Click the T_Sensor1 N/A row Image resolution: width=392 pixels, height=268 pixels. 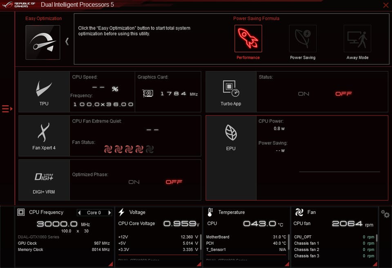pos(246,250)
